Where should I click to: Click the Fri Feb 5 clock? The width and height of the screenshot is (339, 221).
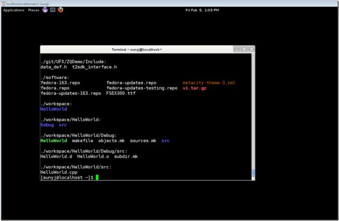click(x=202, y=10)
